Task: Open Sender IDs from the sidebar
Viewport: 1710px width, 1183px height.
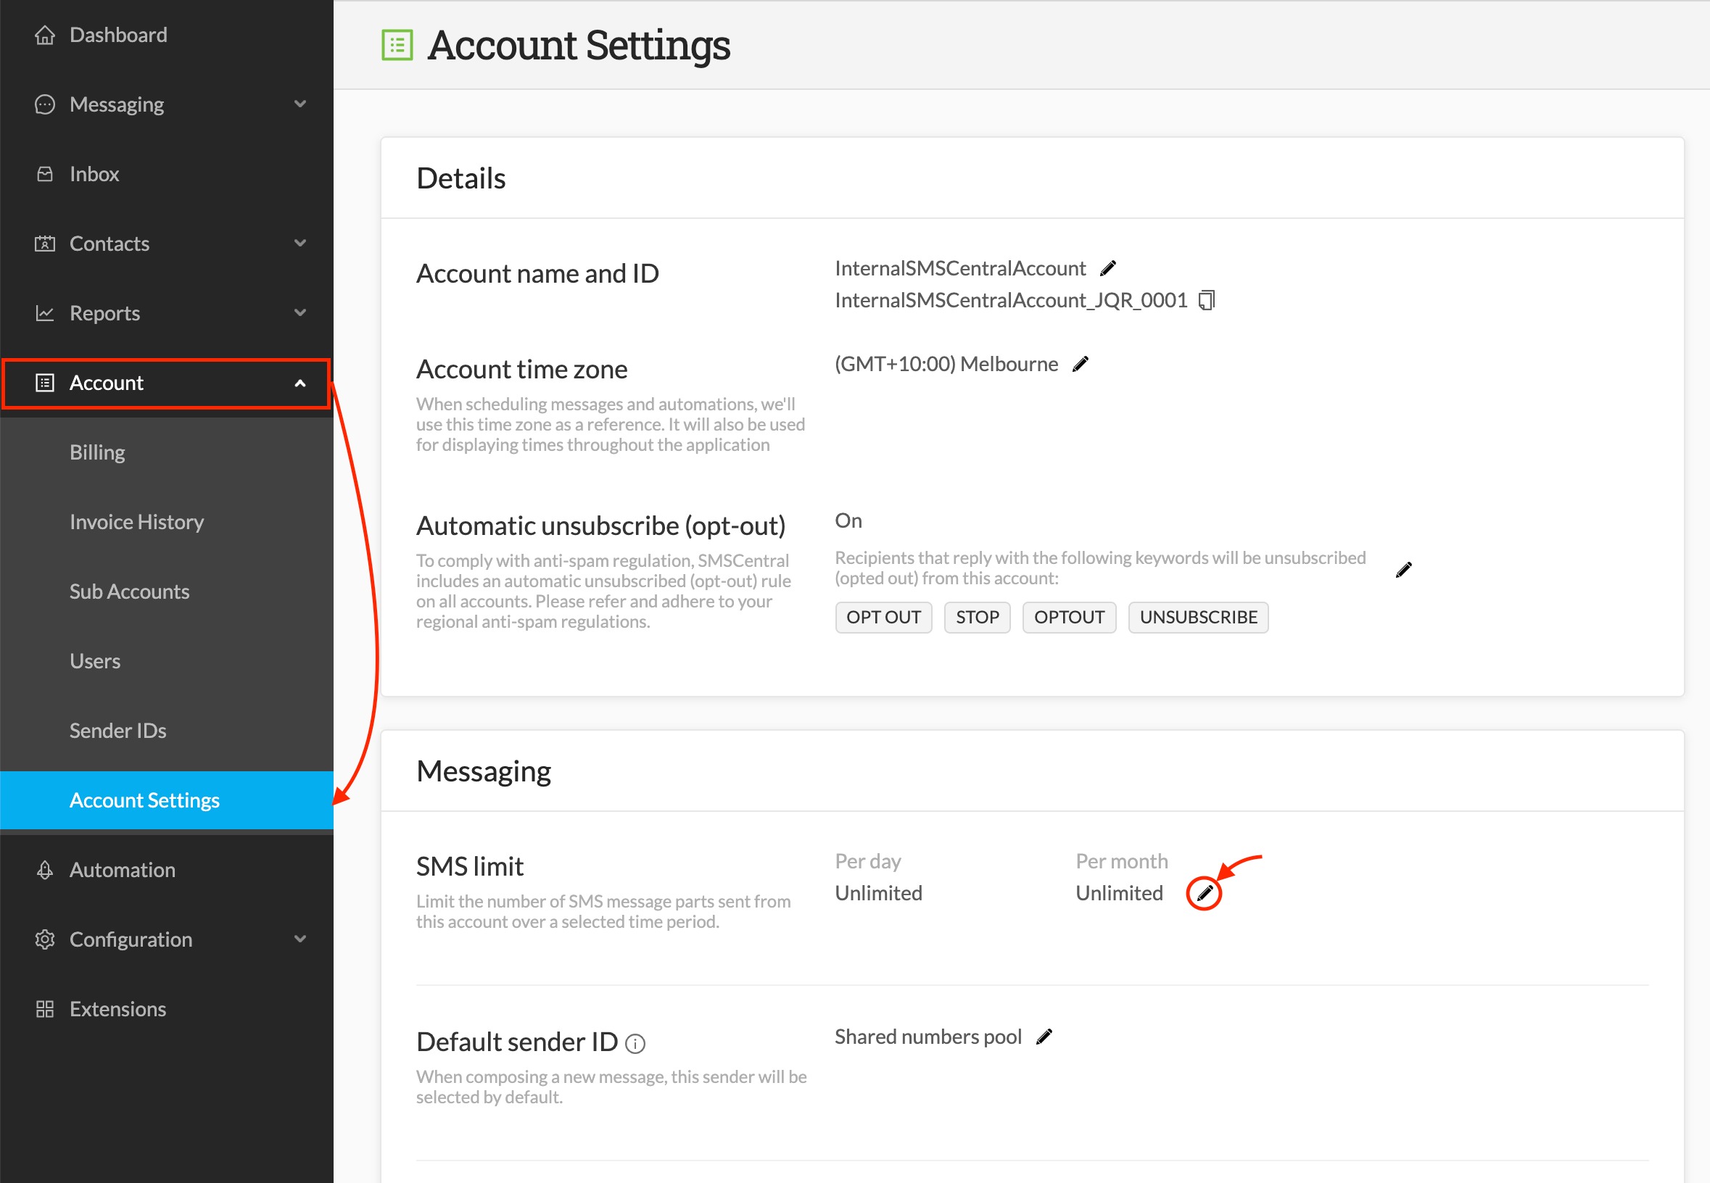Action: pyautogui.click(x=117, y=730)
